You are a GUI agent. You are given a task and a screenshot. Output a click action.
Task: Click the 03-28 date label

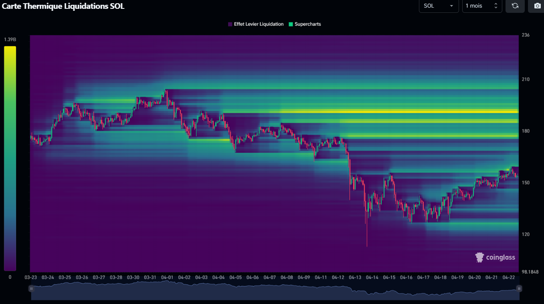116,277
